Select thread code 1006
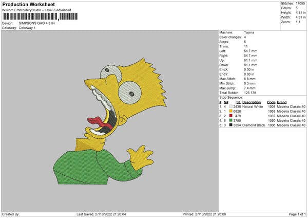Viewport: 308px width, 218px height. click(272, 125)
